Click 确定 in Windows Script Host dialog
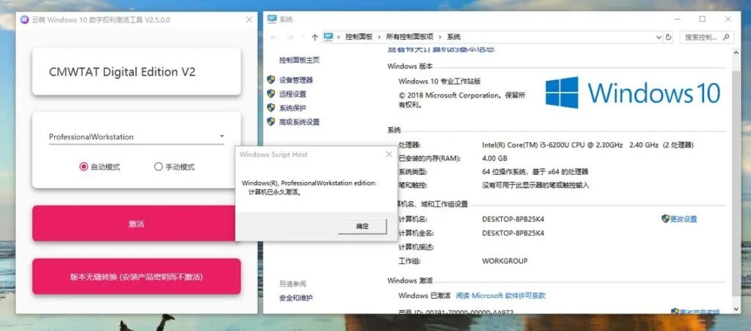 click(x=362, y=226)
